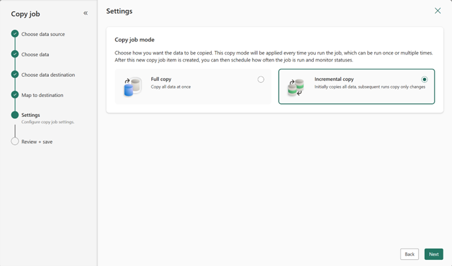The image size is (452, 266).
Task: Click the Incremental copy database icon
Action: point(295,87)
